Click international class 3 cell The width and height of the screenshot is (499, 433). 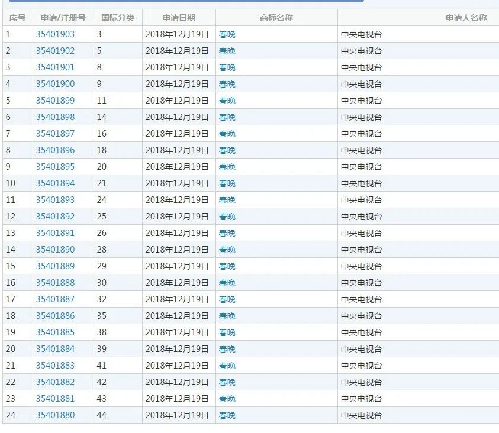(118, 34)
